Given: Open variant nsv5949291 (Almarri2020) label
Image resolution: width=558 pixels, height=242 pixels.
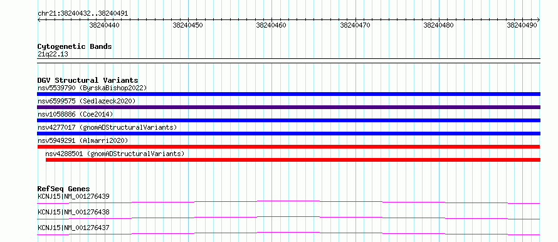Looking at the screenshot, I should [x=83, y=140].
